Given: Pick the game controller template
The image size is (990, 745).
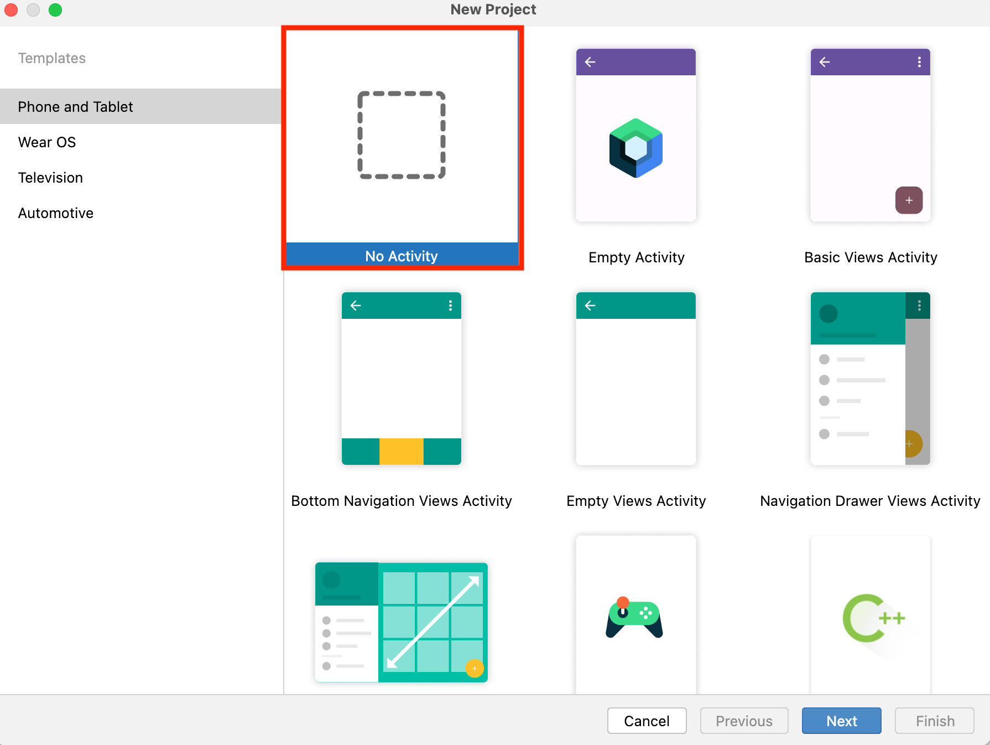Looking at the screenshot, I should (635, 617).
